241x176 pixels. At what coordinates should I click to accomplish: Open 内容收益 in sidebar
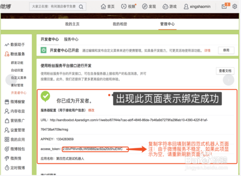(x=17, y=111)
